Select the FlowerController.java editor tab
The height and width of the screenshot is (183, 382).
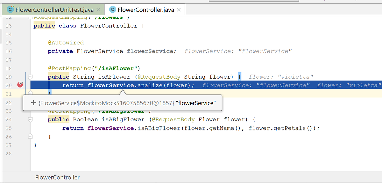146,10
